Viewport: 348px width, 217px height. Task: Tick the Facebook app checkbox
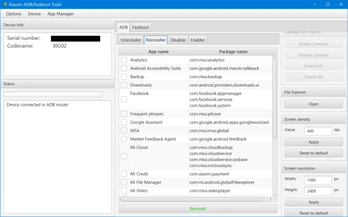point(124,99)
